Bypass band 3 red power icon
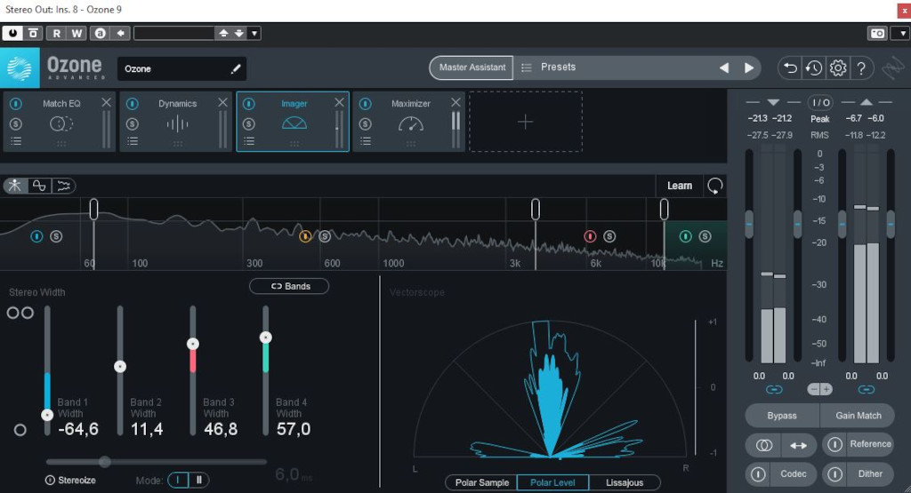Viewport: 911px width, 493px height. click(590, 236)
